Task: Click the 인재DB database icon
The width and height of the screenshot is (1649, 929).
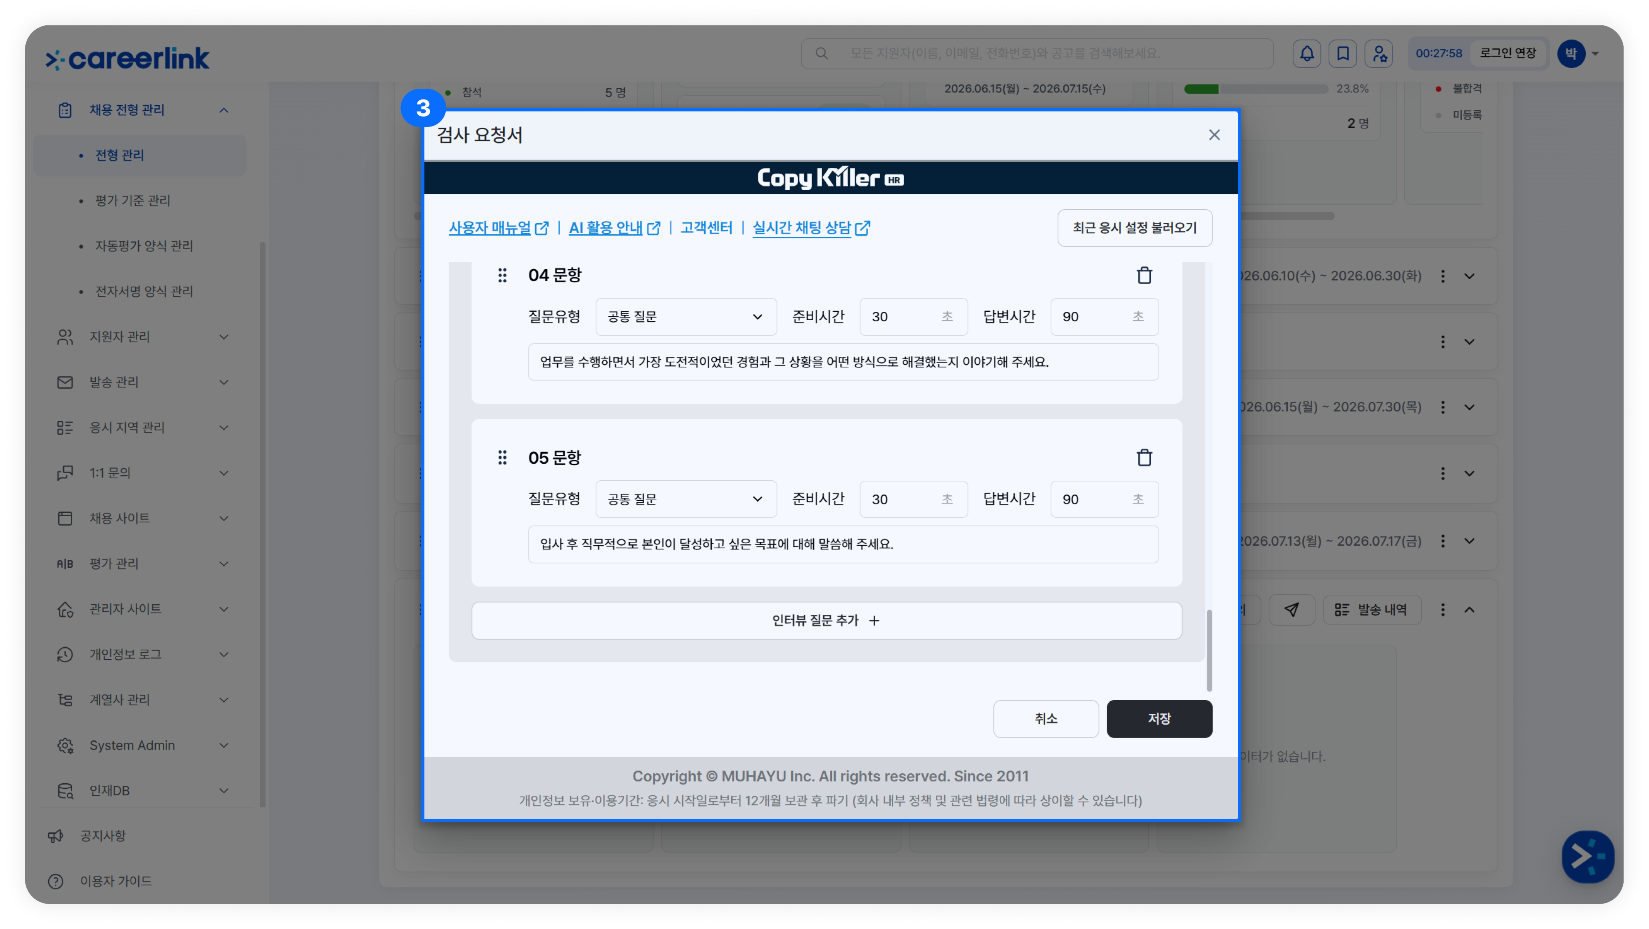Action: [65, 791]
